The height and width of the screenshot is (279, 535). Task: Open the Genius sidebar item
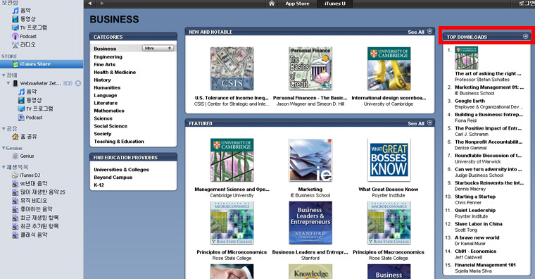[23, 156]
